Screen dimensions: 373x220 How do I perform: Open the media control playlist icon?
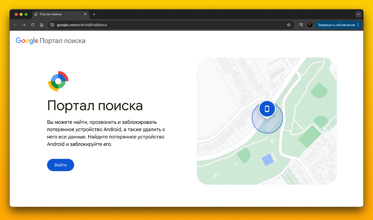pyautogui.click(x=301, y=25)
